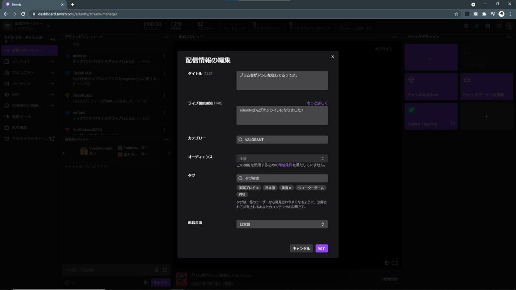The image size is (516, 290).
Task: Open the 配信プレビュー panel options menu
Action: [395, 37]
